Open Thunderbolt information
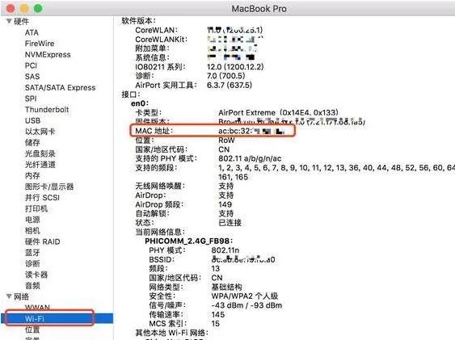The image size is (455, 340). (x=47, y=110)
